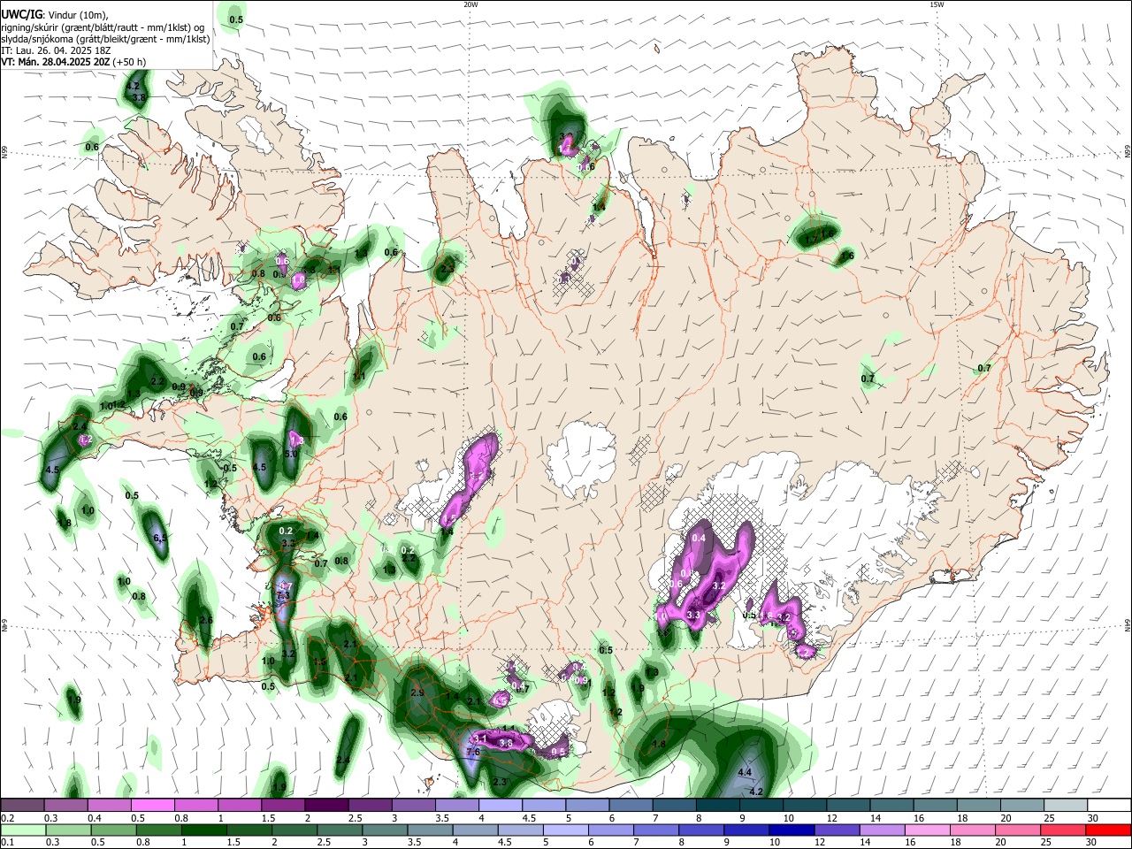Viewport: 1132px width, 849px height.
Task: Click the '3.8' precipitation value
Action: (x=139, y=98)
